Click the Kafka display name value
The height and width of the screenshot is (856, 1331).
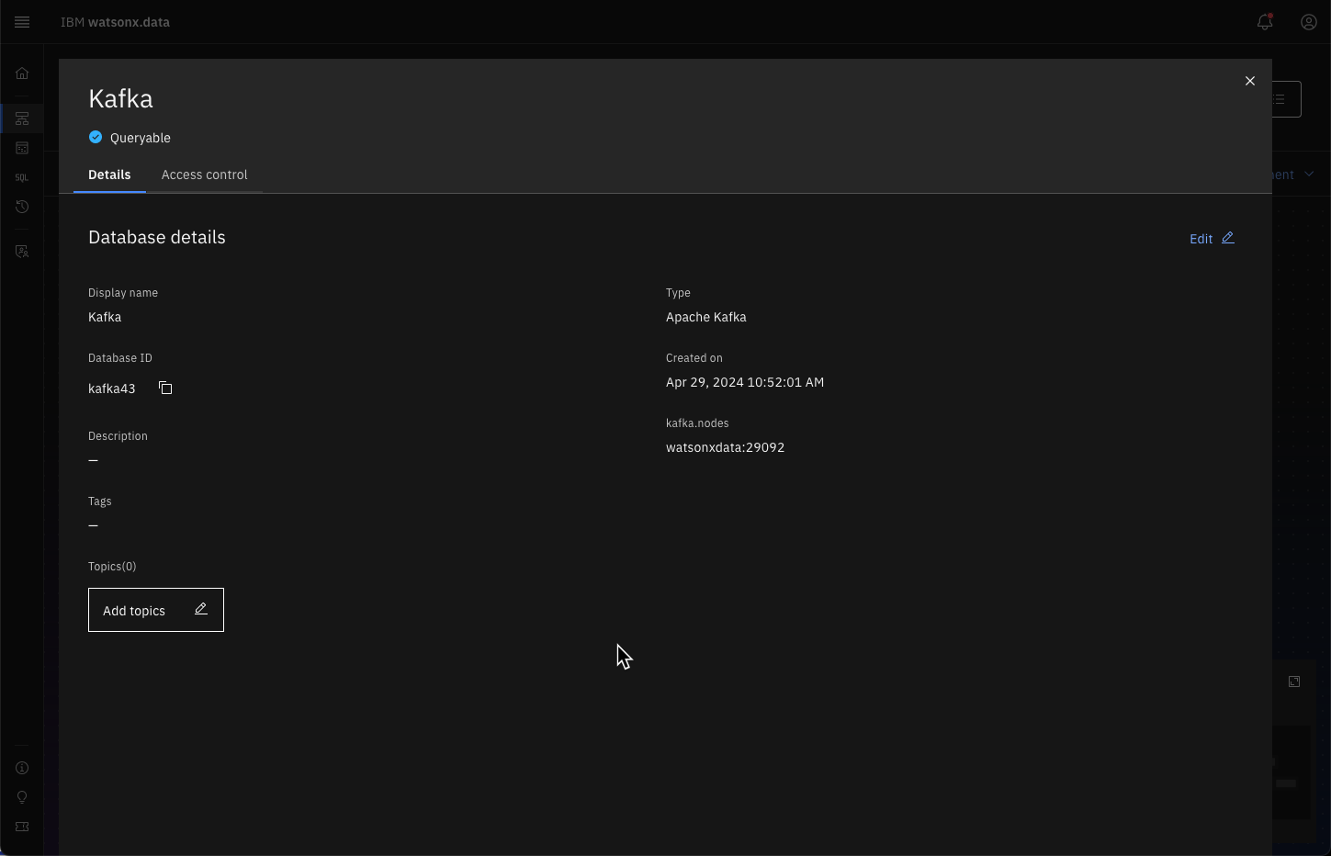click(x=105, y=317)
